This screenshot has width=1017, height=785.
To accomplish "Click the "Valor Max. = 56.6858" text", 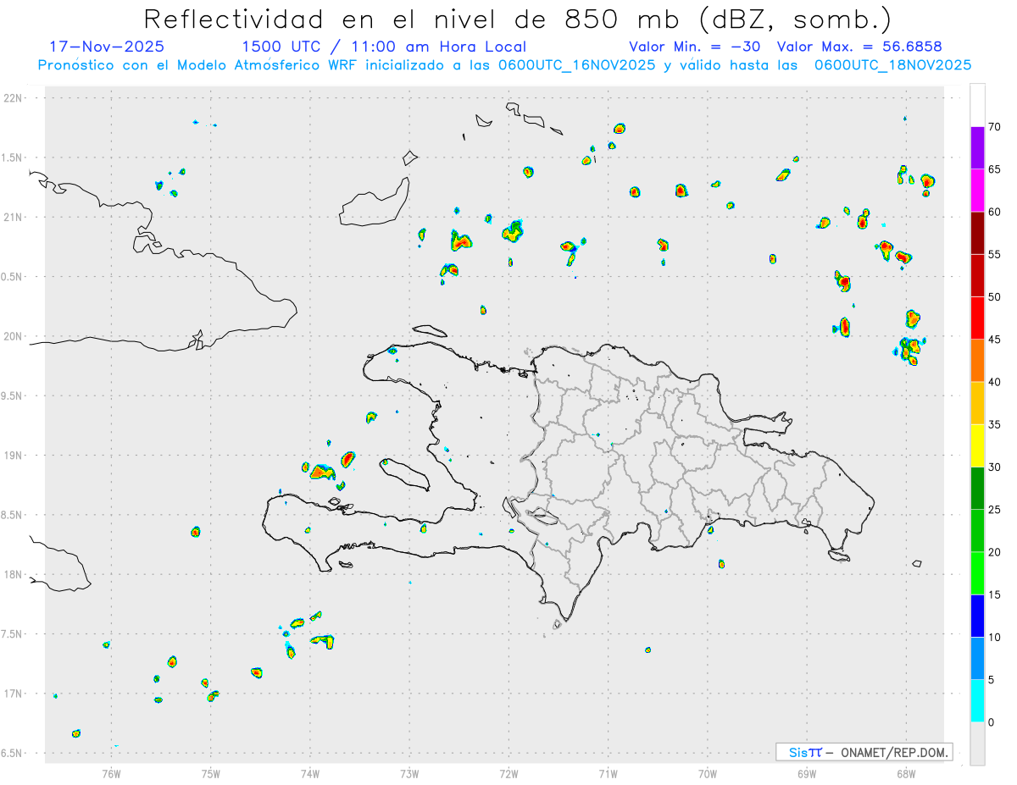I will pyautogui.click(x=859, y=47).
